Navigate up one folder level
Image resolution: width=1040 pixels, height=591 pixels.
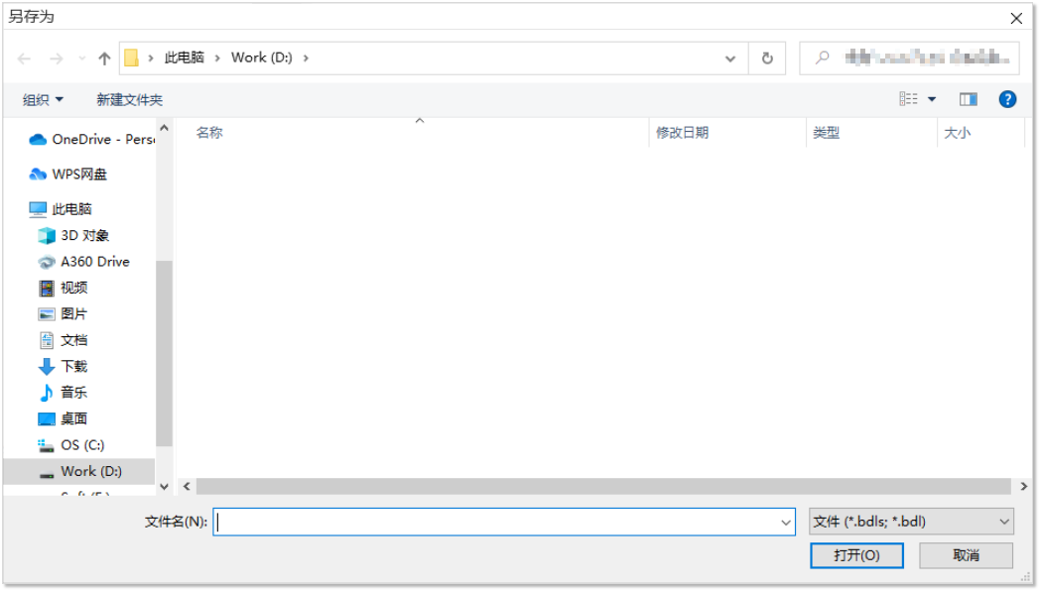[104, 59]
